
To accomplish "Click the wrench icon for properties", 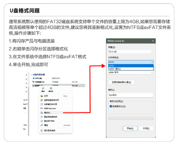I will (42, 125).
